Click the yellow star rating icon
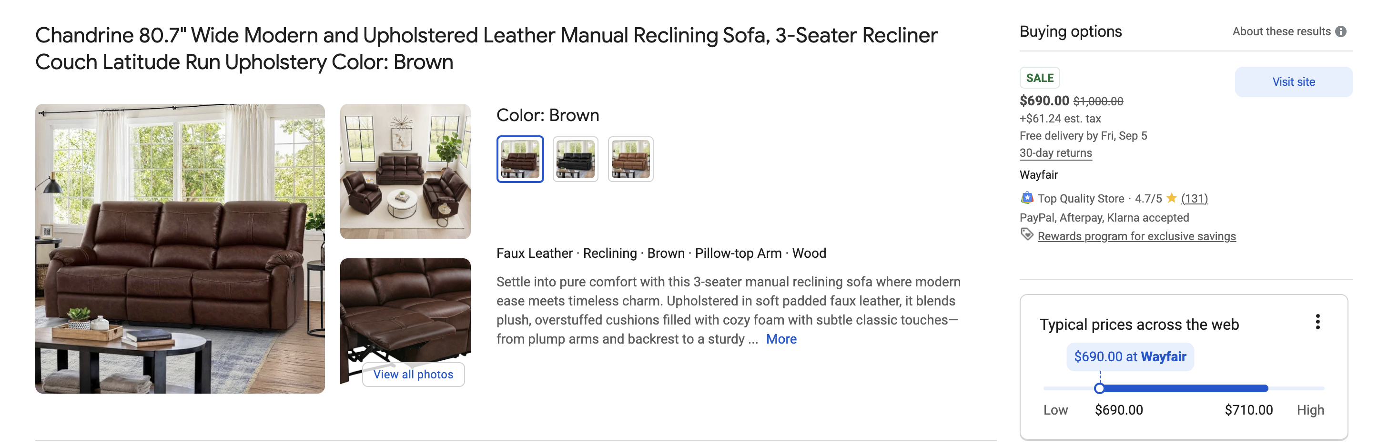Image resolution: width=1378 pixels, height=447 pixels. 1172,198
